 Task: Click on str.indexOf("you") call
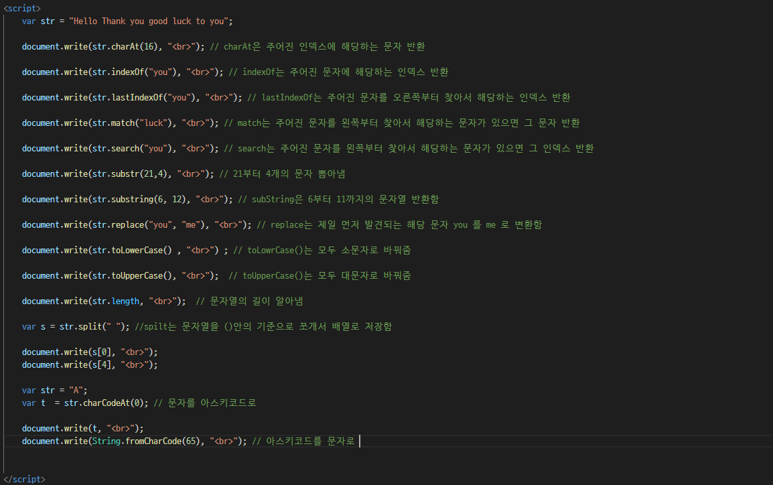[135, 72]
